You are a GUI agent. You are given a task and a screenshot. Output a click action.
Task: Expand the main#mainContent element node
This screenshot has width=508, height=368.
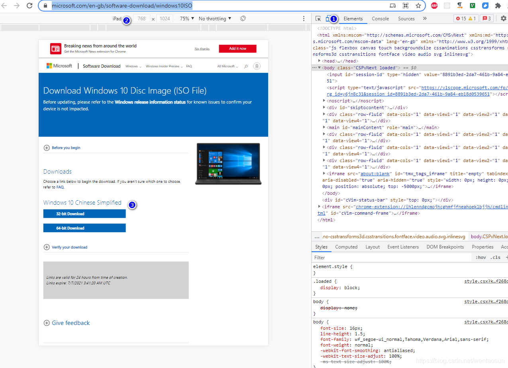[324, 127]
